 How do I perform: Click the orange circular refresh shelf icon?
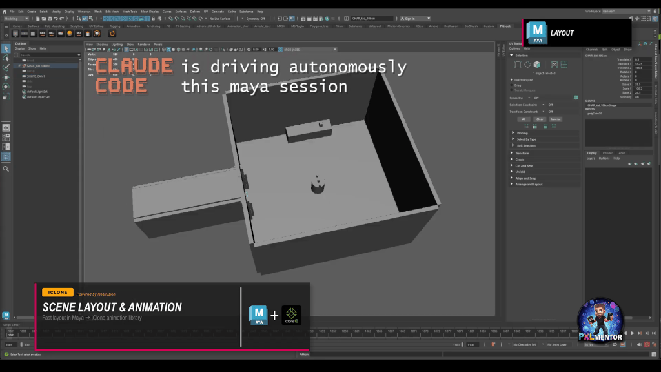112,34
